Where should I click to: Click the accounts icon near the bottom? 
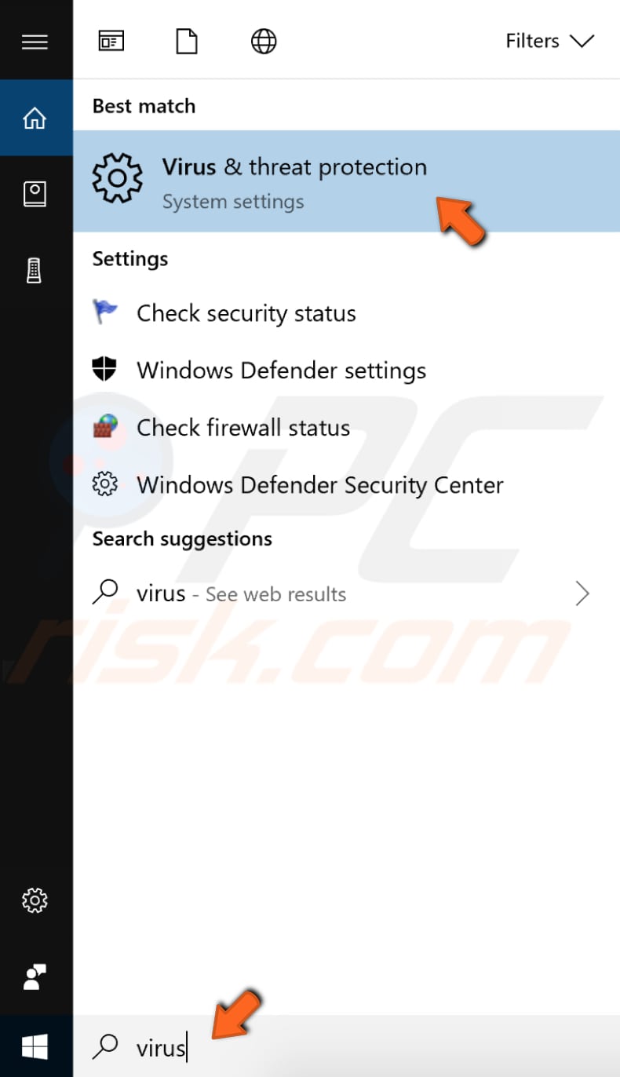pos(35,978)
